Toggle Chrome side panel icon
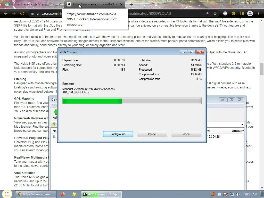The width and height of the screenshot is (264, 198). coord(242,13)
